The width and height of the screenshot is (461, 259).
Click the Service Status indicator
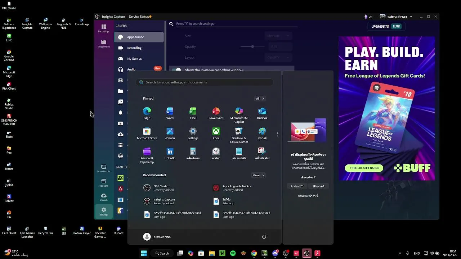[x=140, y=17]
